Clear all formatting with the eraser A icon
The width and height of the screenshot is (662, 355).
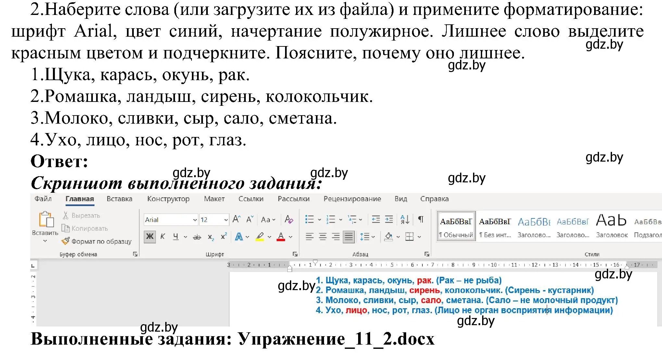(x=289, y=220)
